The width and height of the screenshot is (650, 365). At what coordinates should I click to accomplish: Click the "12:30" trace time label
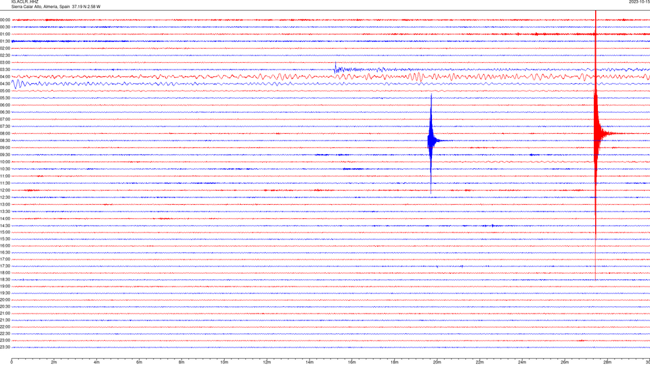(x=5, y=197)
